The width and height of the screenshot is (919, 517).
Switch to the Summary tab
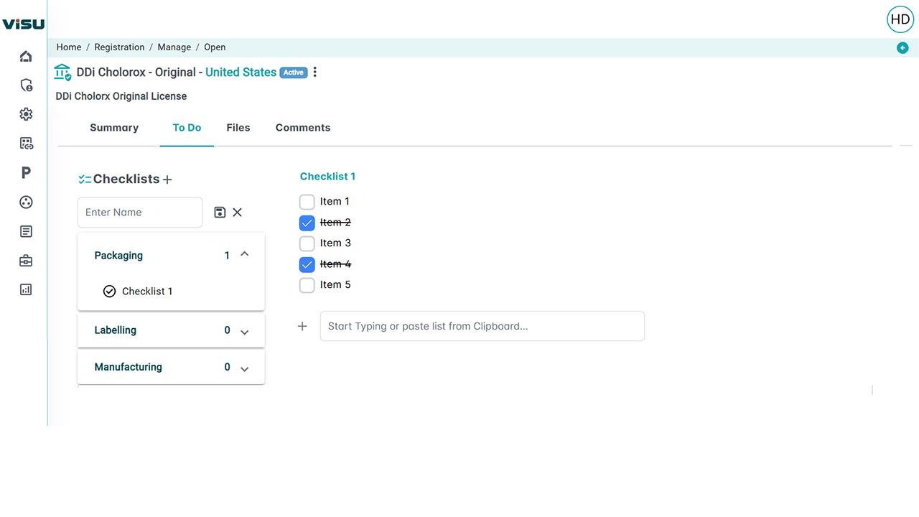(x=114, y=128)
